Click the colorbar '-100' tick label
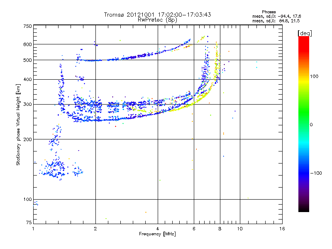Image resolution: width=332 pixels, height=249 pixels. (x=316, y=173)
